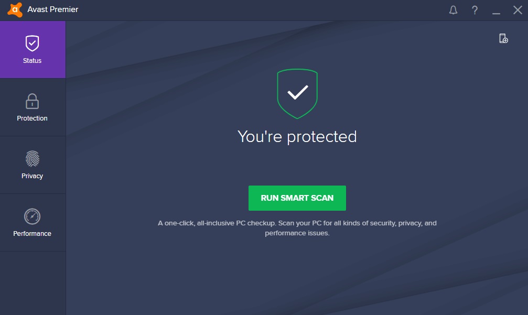
Task: Minimize the Avast Premier window
Action: pos(496,10)
